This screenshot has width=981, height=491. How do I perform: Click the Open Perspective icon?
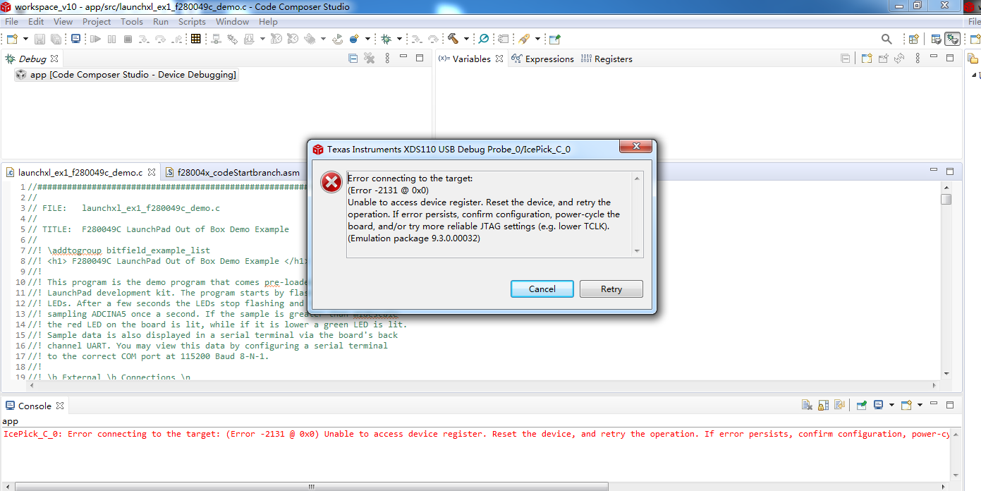[913, 39]
